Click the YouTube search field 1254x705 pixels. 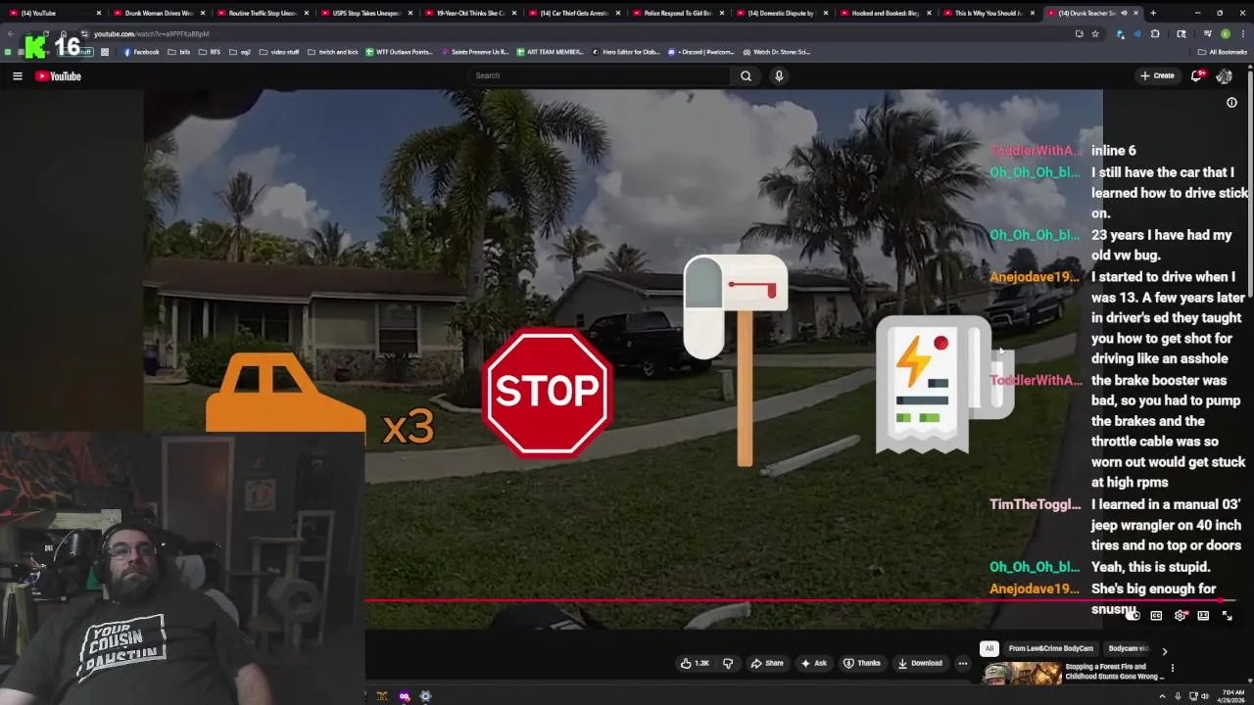coord(599,75)
